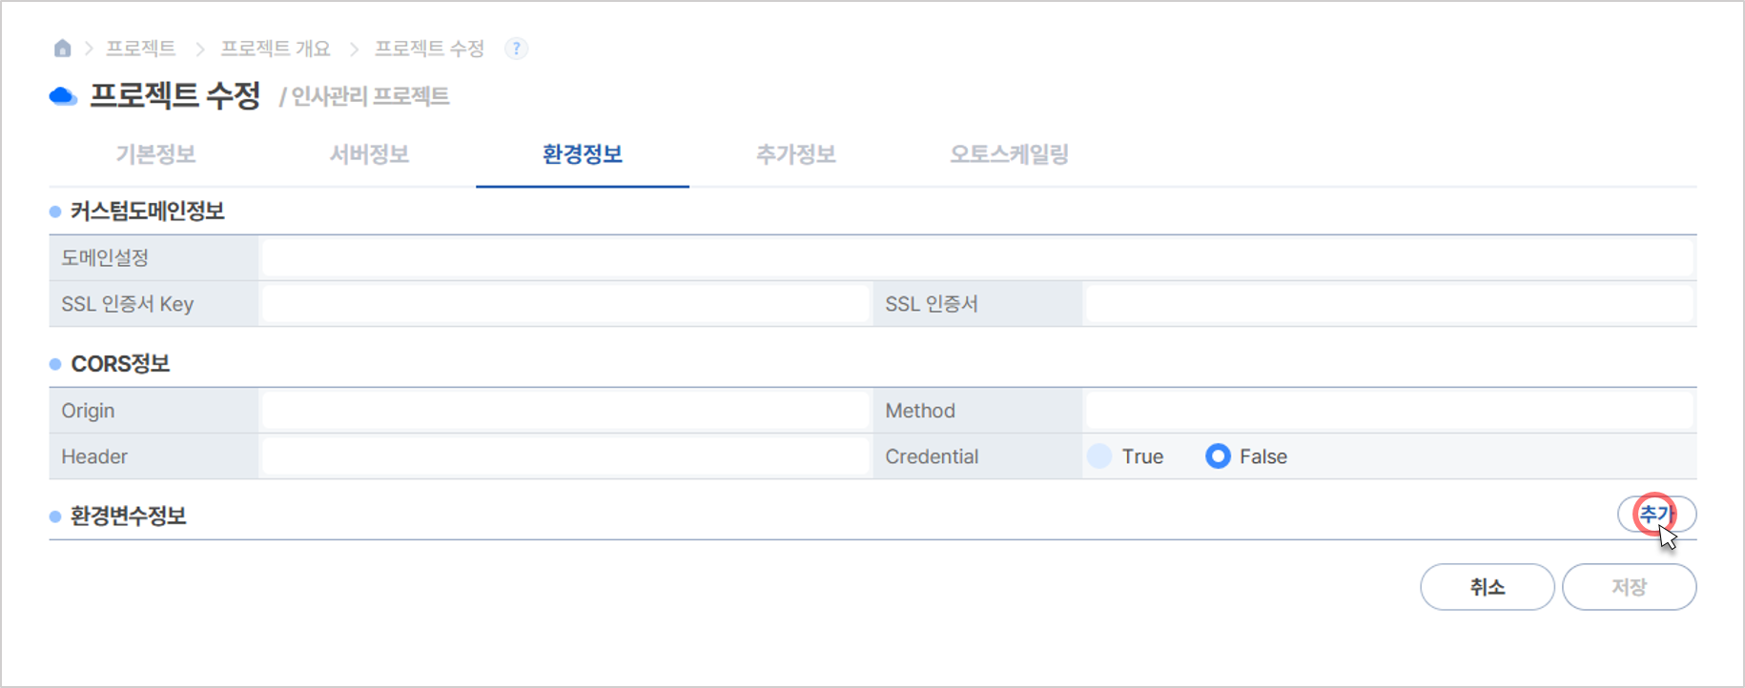Screen dimensions: 1745x688
Task: Navigate to 프로젝트 breadcrumb link
Action: 140,49
